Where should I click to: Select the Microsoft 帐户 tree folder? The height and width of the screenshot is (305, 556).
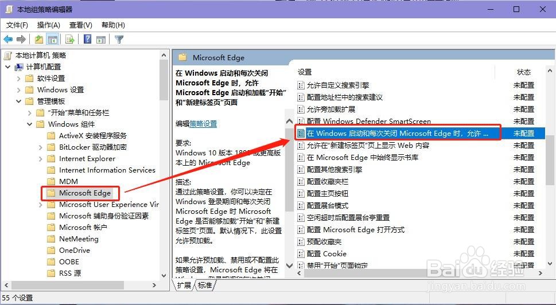click(x=83, y=228)
